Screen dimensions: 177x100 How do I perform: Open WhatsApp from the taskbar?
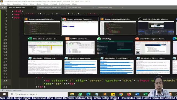click(x=80, y=94)
